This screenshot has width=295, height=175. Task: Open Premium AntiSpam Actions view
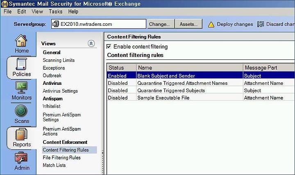(62, 131)
